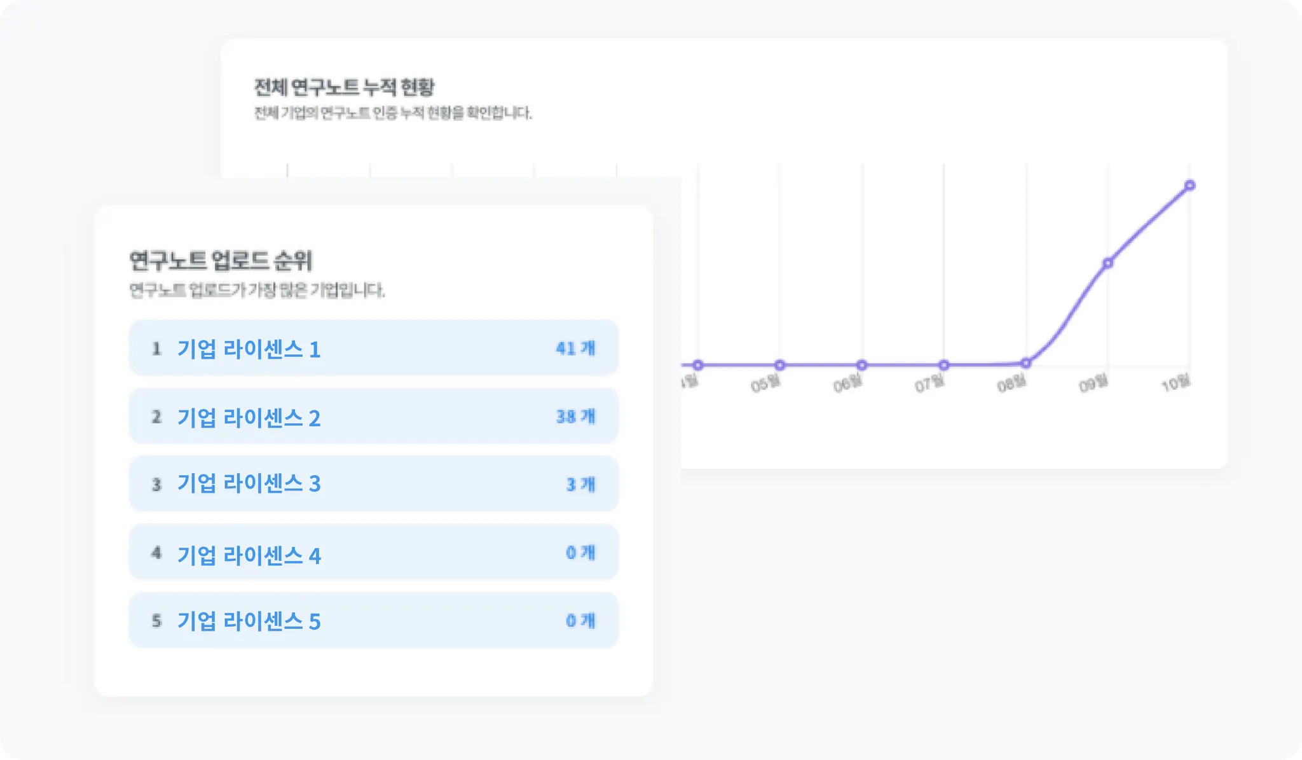Click rank number 1 in the list
Viewport: 1302px width, 760px height.
(156, 348)
